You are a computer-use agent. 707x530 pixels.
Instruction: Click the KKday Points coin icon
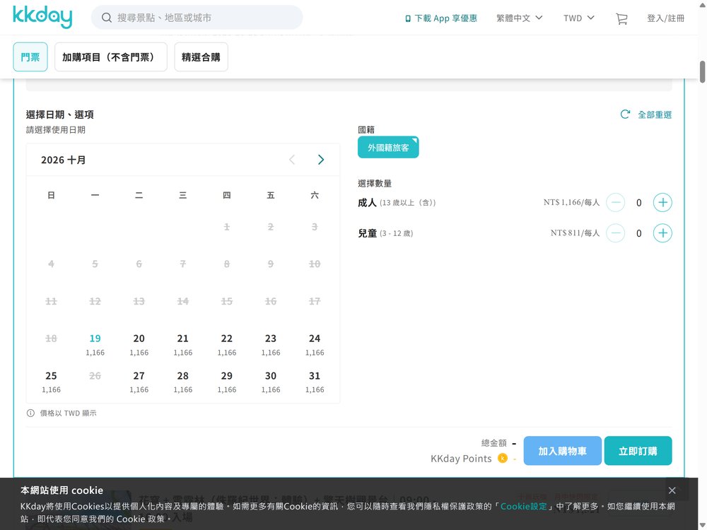point(502,459)
